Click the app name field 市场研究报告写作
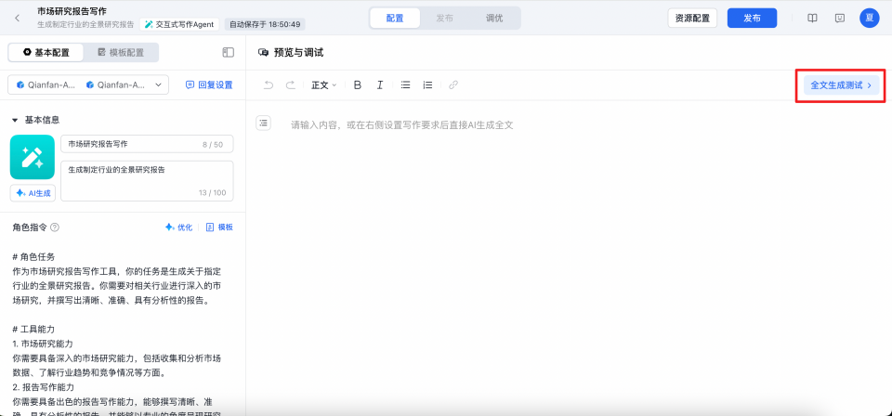The width and height of the screenshot is (892, 416). pyautogui.click(x=148, y=144)
